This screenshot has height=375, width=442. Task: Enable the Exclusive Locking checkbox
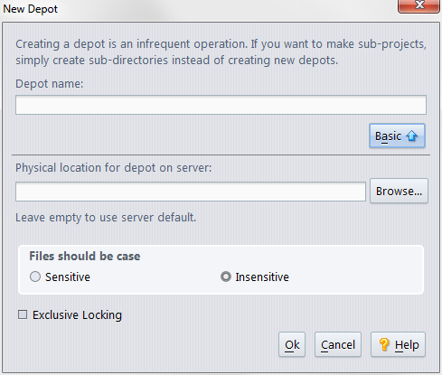[x=23, y=314]
